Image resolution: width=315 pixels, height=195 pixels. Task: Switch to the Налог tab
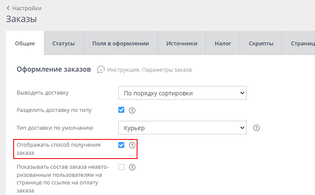point(223,43)
